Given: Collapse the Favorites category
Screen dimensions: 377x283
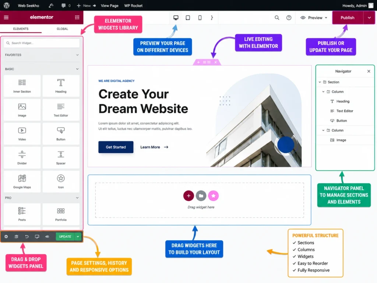Looking at the screenshot, I should point(77,55).
